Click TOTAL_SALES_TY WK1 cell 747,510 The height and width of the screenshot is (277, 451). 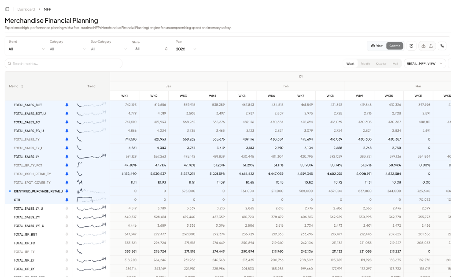point(125,139)
